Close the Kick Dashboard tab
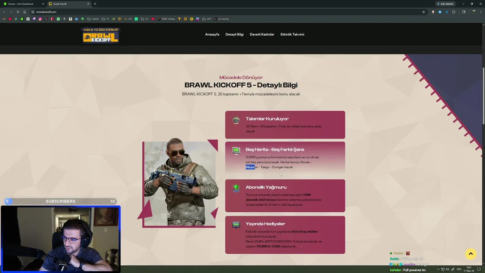 [x=43, y=4]
